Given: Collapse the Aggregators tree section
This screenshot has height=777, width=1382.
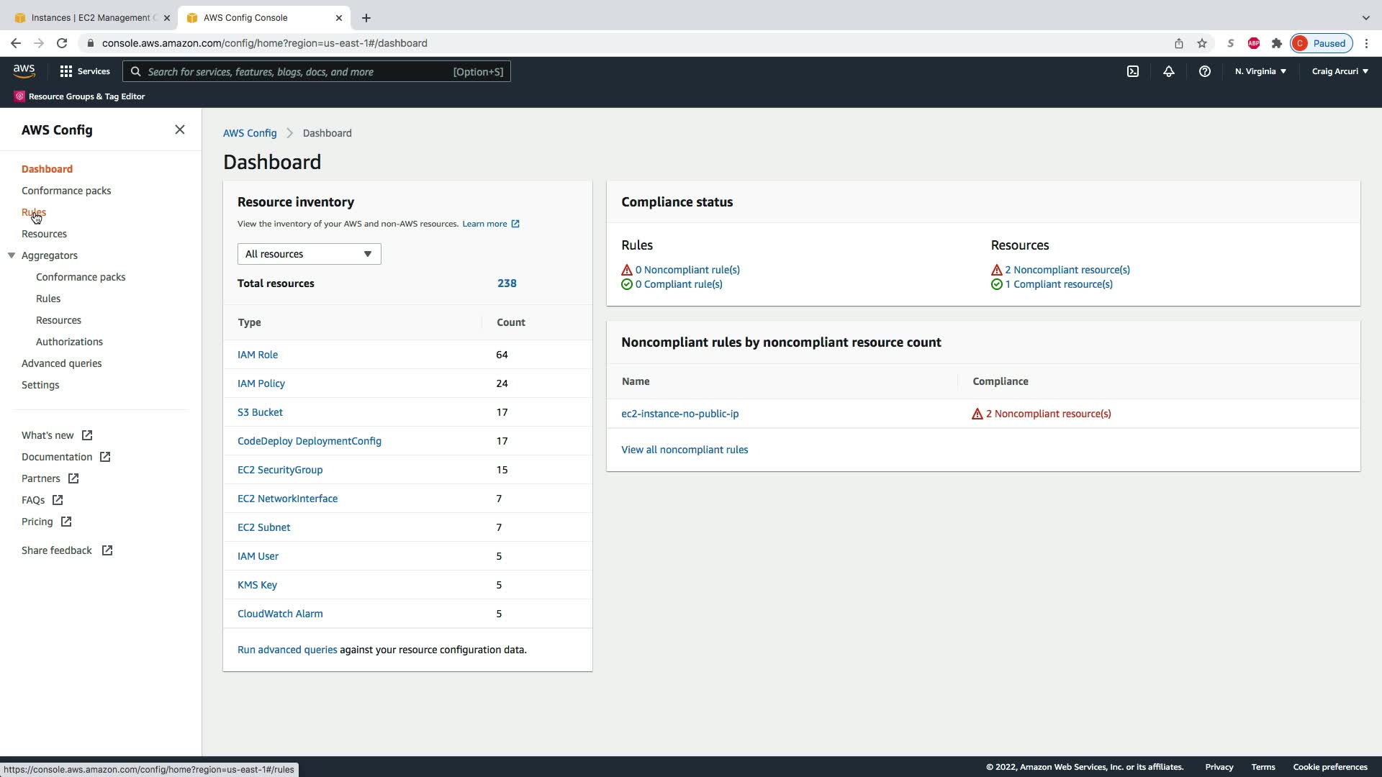Looking at the screenshot, I should pyautogui.click(x=12, y=255).
